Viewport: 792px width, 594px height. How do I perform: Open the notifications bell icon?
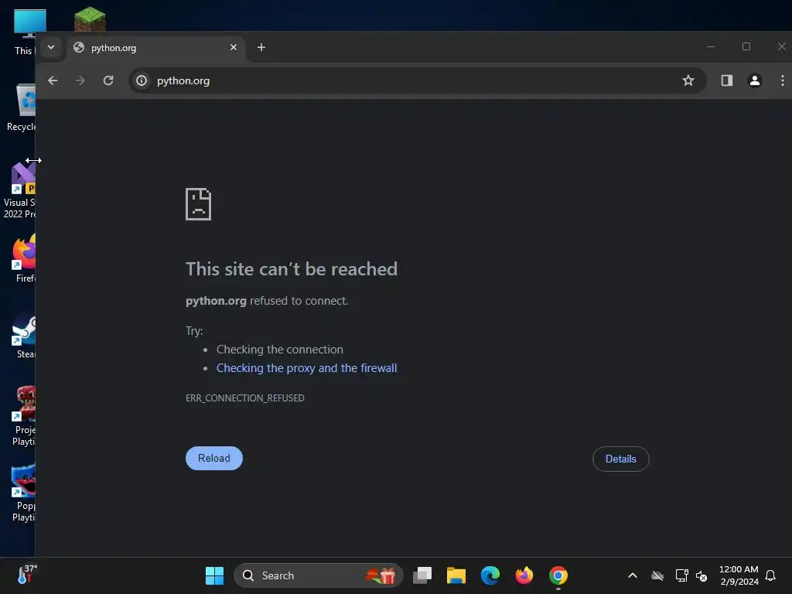pos(770,575)
